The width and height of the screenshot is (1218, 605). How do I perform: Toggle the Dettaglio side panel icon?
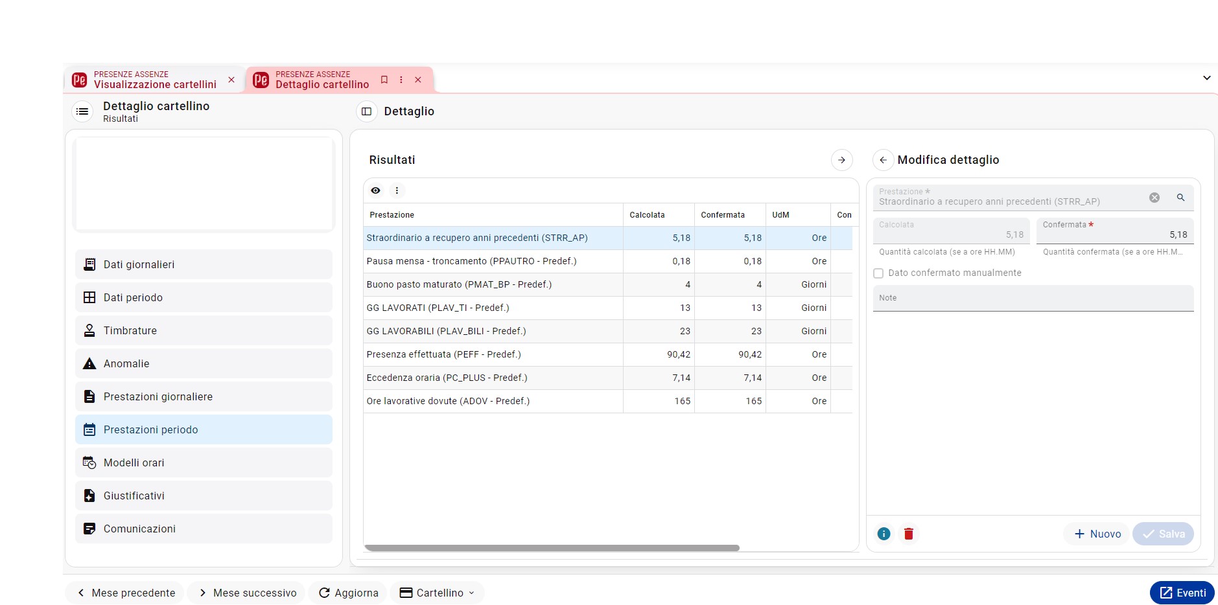pos(366,111)
